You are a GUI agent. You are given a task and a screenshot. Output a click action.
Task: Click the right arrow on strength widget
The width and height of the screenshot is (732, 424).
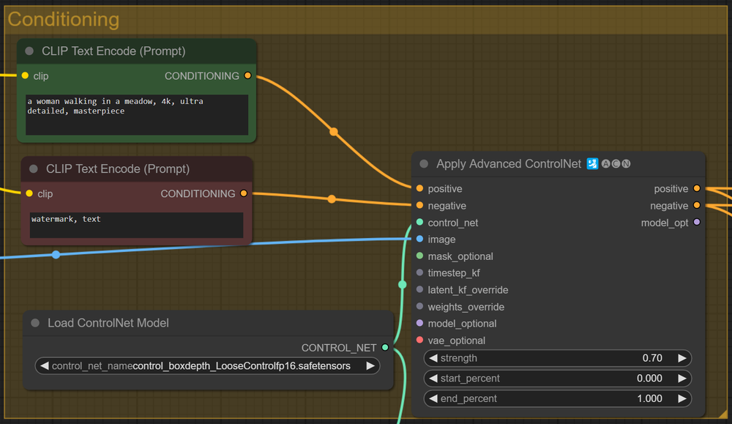click(x=681, y=358)
